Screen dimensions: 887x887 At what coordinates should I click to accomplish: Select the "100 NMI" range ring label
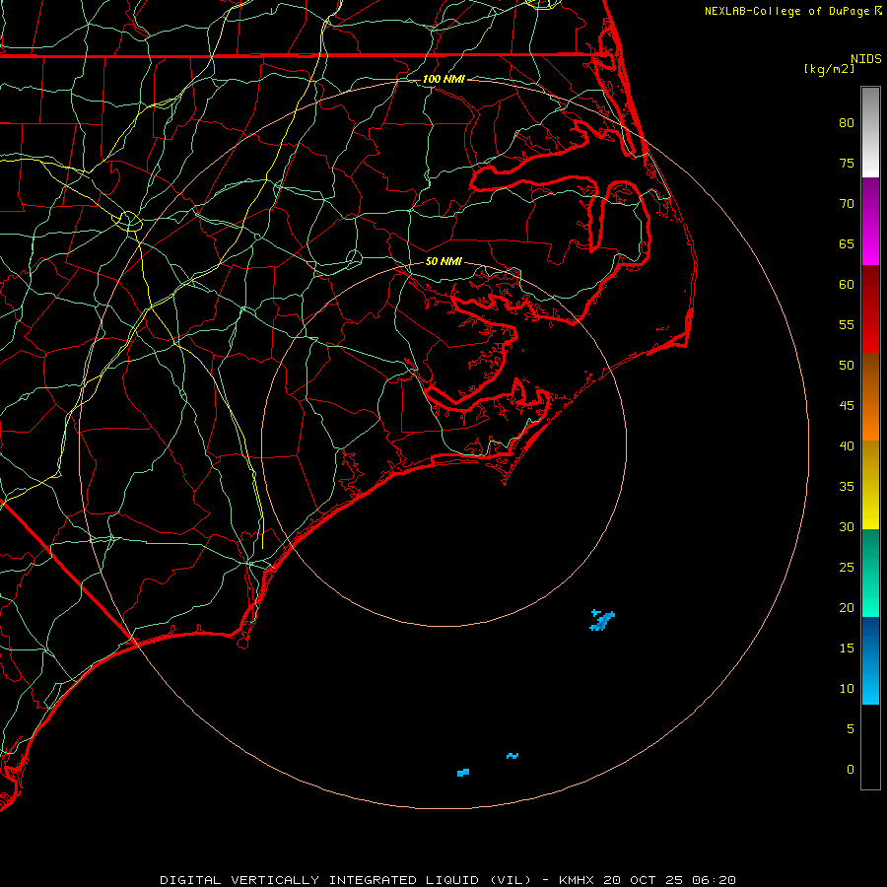[x=443, y=79]
